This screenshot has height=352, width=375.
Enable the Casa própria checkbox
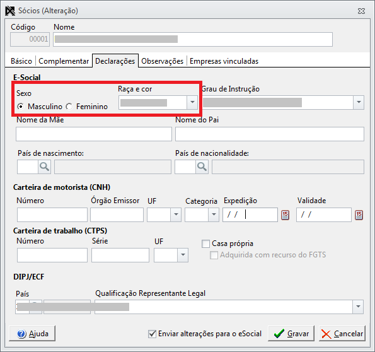tap(205, 243)
